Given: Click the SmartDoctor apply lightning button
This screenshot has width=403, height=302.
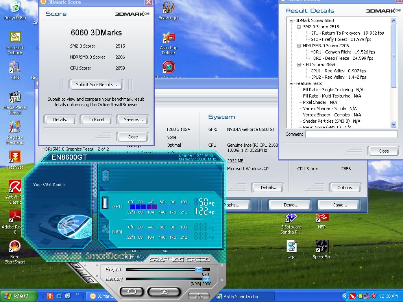Looking at the screenshot, I should (x=164, y=291).
